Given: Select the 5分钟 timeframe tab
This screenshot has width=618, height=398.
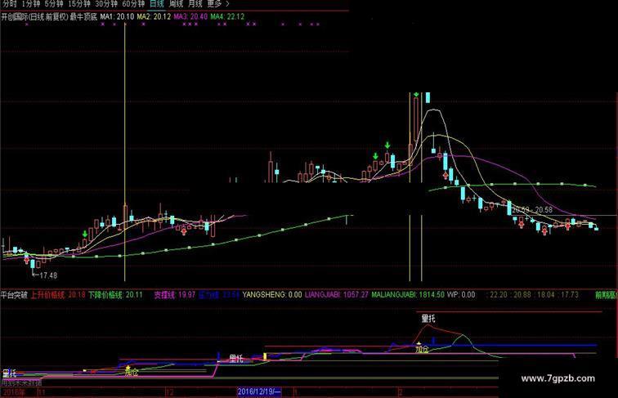Looking at the screenshot, I should coord(54,4).
